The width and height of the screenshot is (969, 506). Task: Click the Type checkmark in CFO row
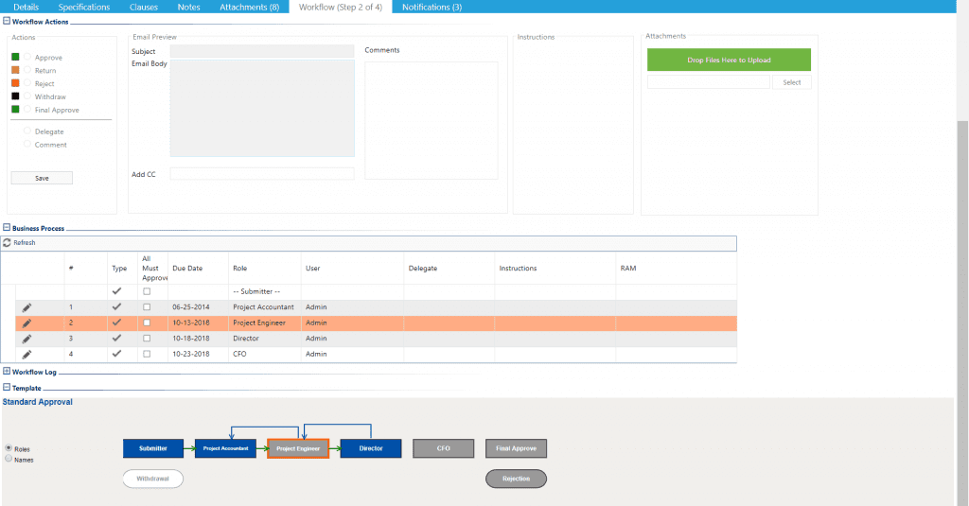(x=116, y=354)
